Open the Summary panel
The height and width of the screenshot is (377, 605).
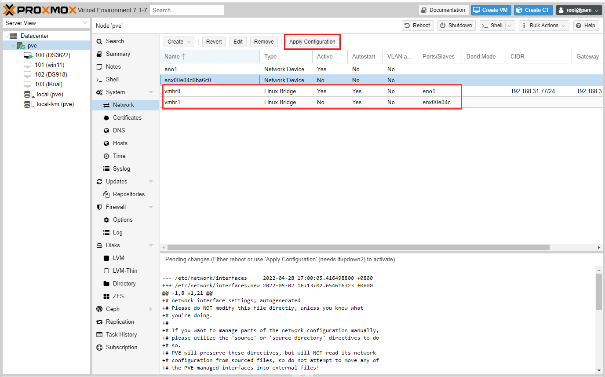(x=125, y=54)
